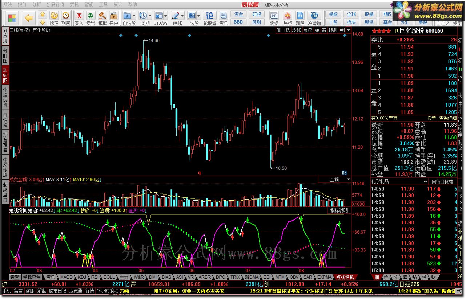Screen dimensions: 466x299
Task: Select the 个股资料 sidebar tab
Action: pyautogui.click(x=5, y=97)
